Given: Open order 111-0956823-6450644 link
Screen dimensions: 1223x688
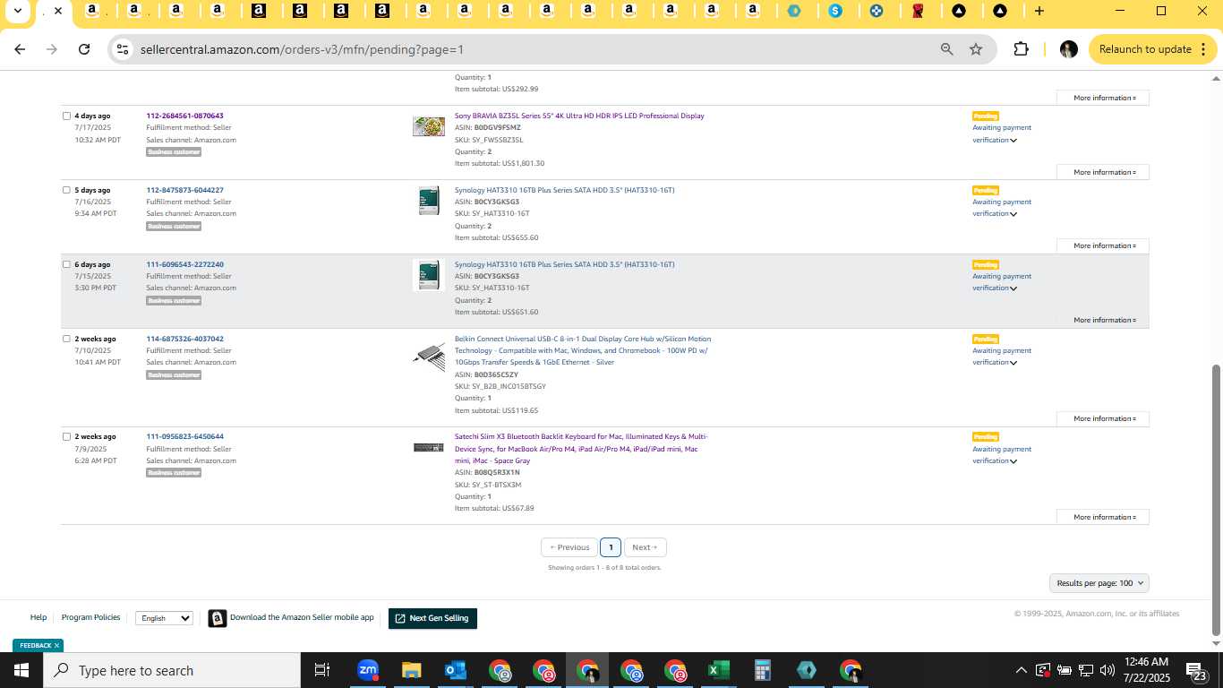Looking at the screenshot, I should (x=185, y=436).
